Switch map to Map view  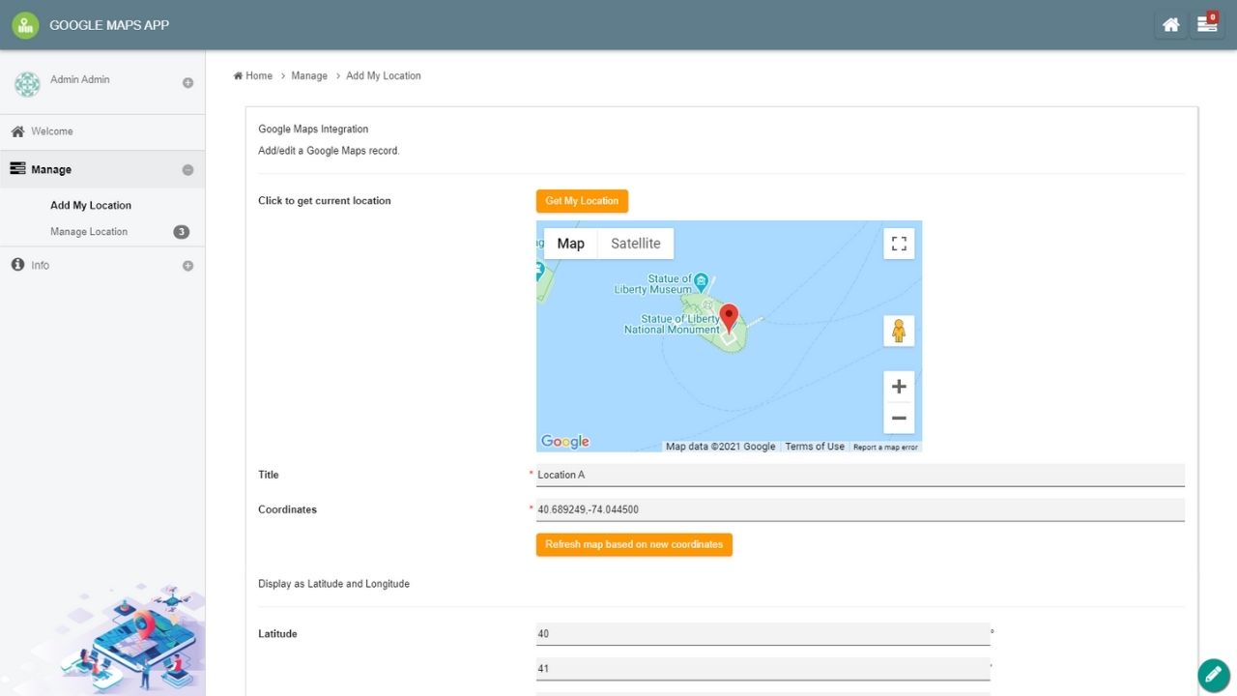click(571, 244)
